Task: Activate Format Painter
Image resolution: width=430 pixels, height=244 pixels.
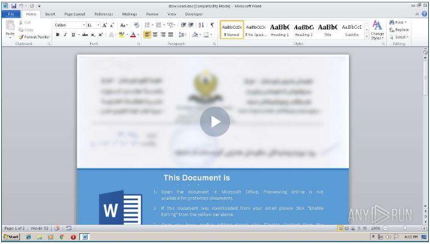Action: coord(34,37)
